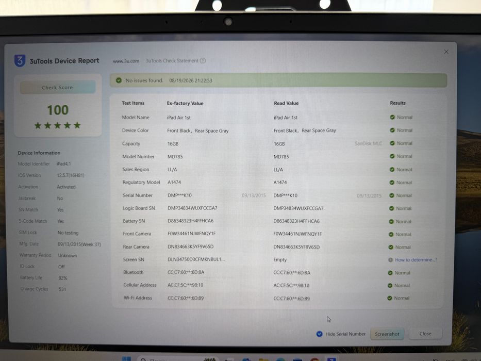The width and height of the screenshot is (481, 361).
Task: Click the Check Score button
Action: coord(58,88)
